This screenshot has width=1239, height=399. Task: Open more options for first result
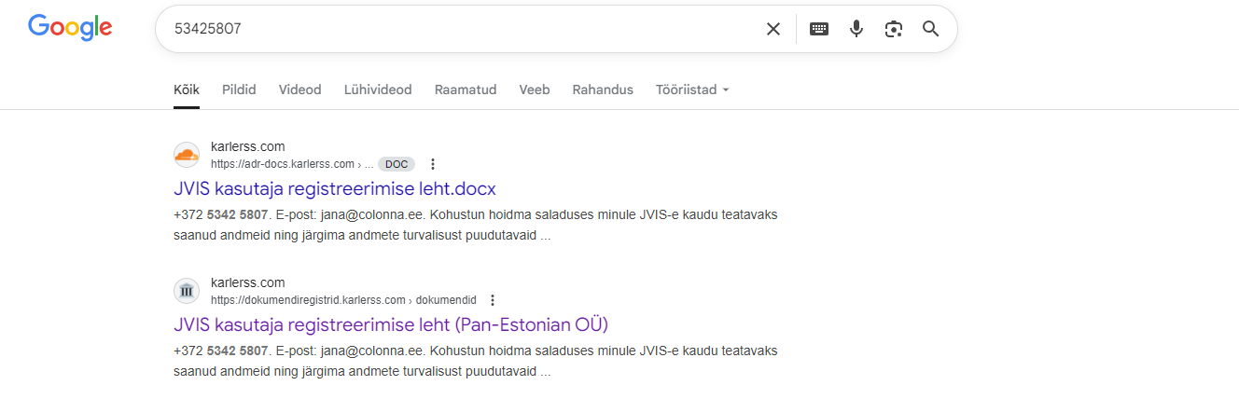click(433, 164)
